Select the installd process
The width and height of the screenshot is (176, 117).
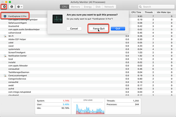pyautogui.click(x=12, y=62)
